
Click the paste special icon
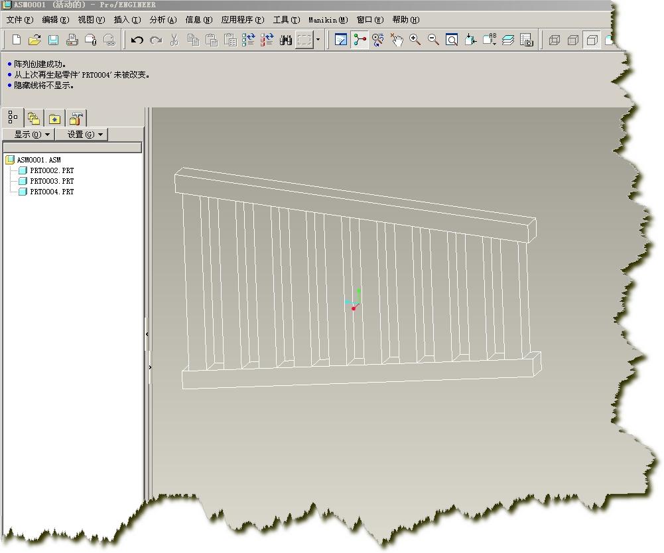point(230,40)
